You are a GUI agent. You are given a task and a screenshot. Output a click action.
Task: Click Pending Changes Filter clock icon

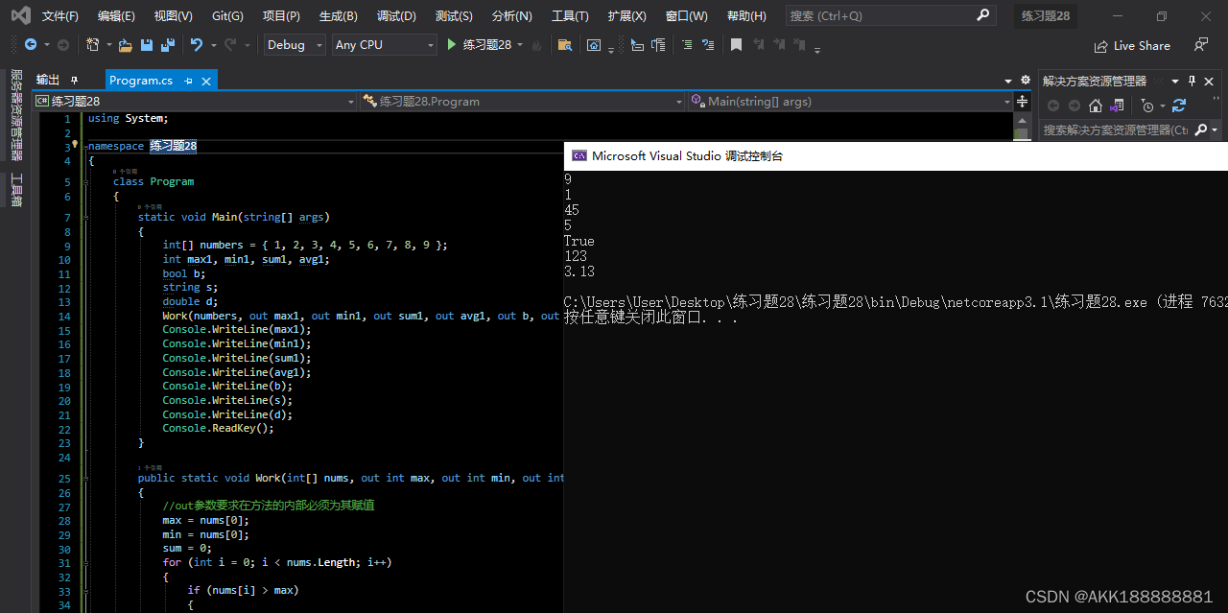(1147, 106)
